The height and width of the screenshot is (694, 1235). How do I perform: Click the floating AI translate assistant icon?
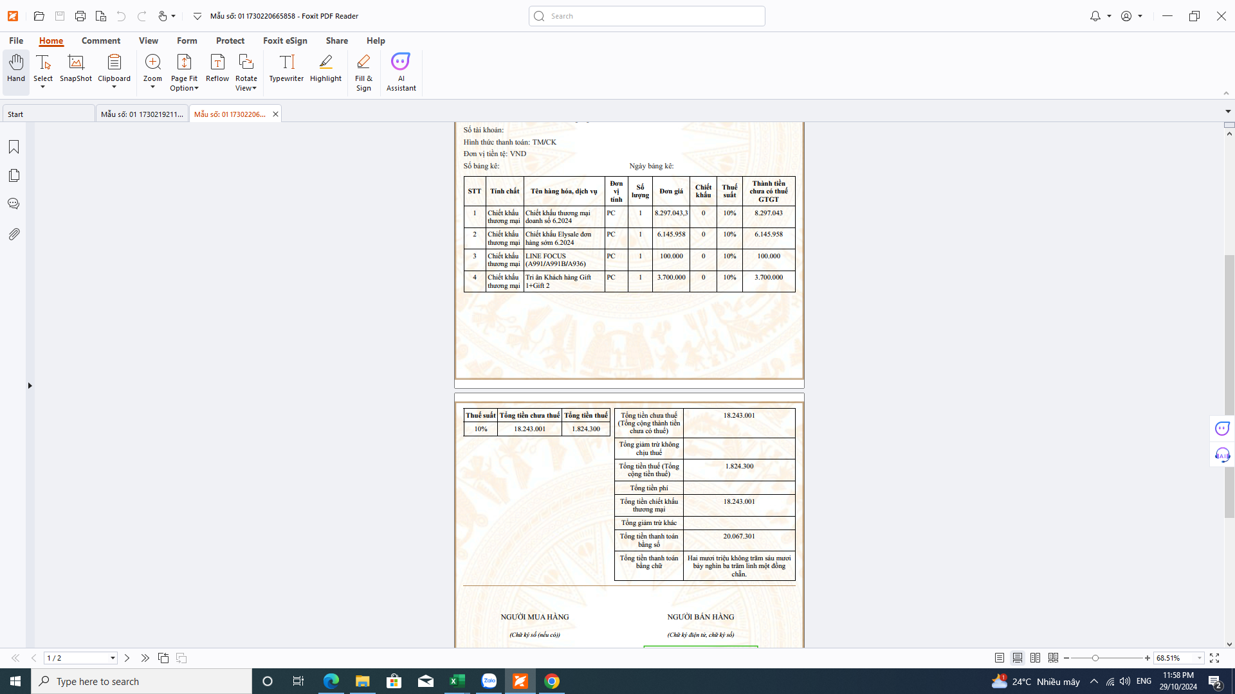tap(1222, 456)
